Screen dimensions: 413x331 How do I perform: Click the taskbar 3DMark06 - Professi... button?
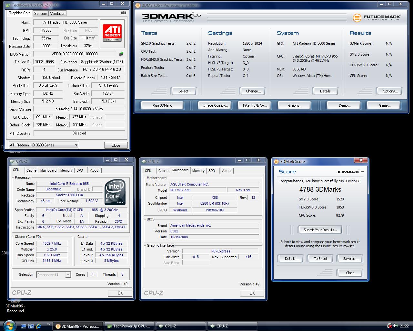point(78,326)
